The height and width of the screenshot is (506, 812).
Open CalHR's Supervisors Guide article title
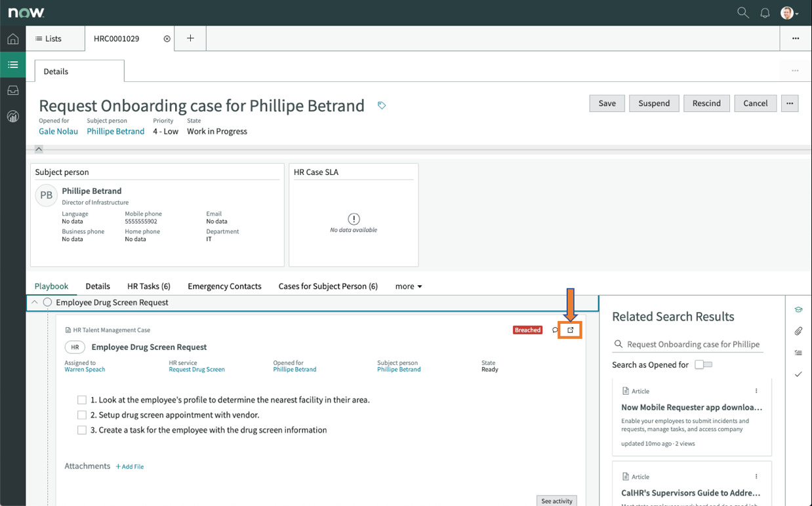pos(691,493)
